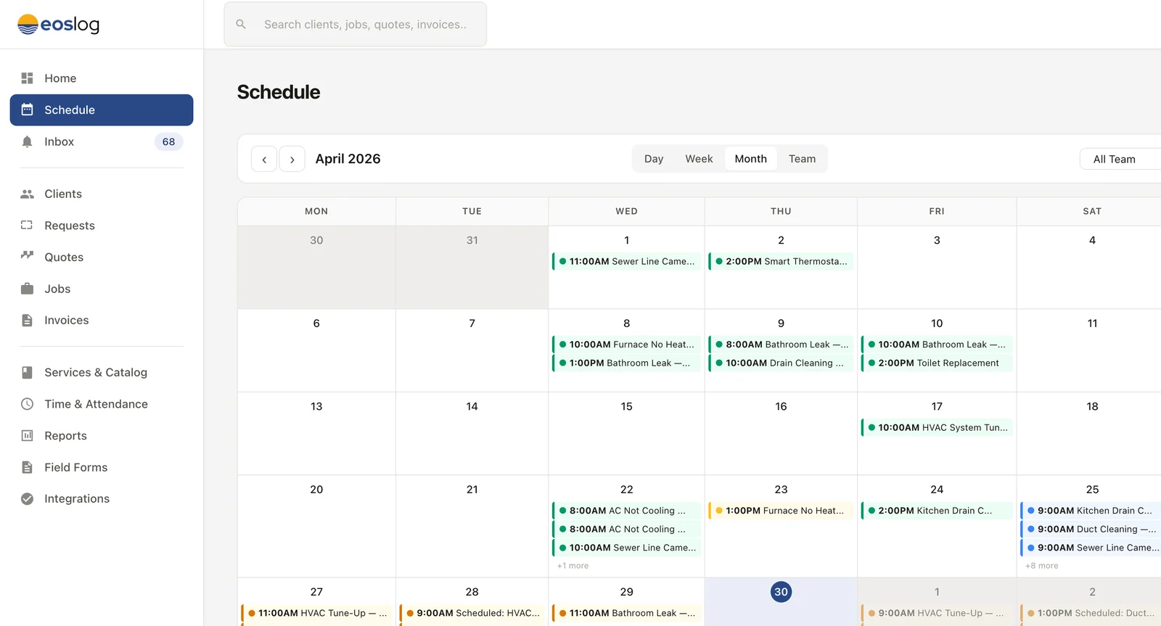Click the Time & Attendance clock icon

click(x=28, y=404)
